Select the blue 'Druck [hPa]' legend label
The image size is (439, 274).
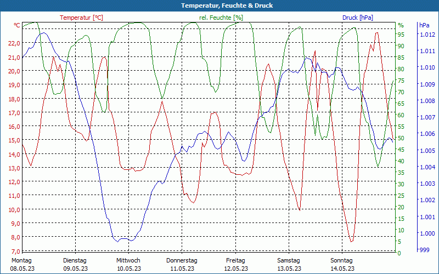point(358,18)
